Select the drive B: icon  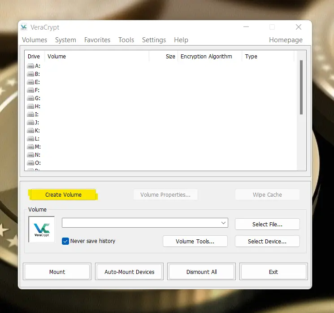tap(30, 74)
